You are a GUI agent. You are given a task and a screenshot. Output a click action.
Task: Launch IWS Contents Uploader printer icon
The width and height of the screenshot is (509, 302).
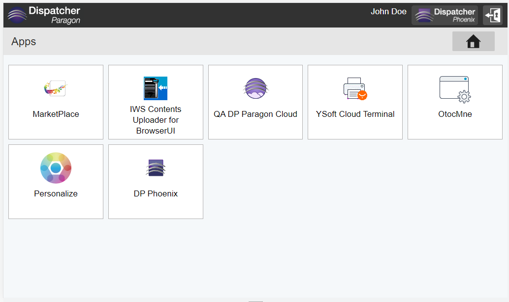click(156, 88)
